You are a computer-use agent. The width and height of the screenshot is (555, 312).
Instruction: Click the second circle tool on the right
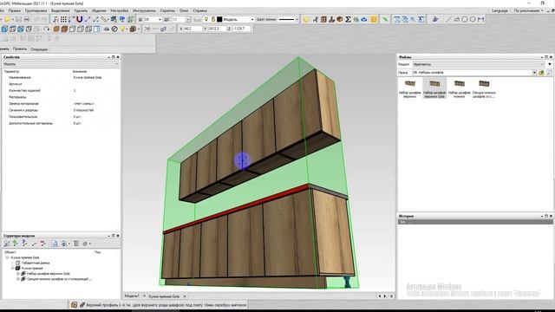[x=473, y=19]
